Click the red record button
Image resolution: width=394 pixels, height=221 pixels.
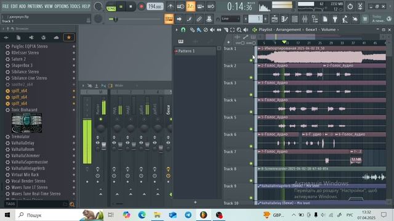click(x=141, y=7)
